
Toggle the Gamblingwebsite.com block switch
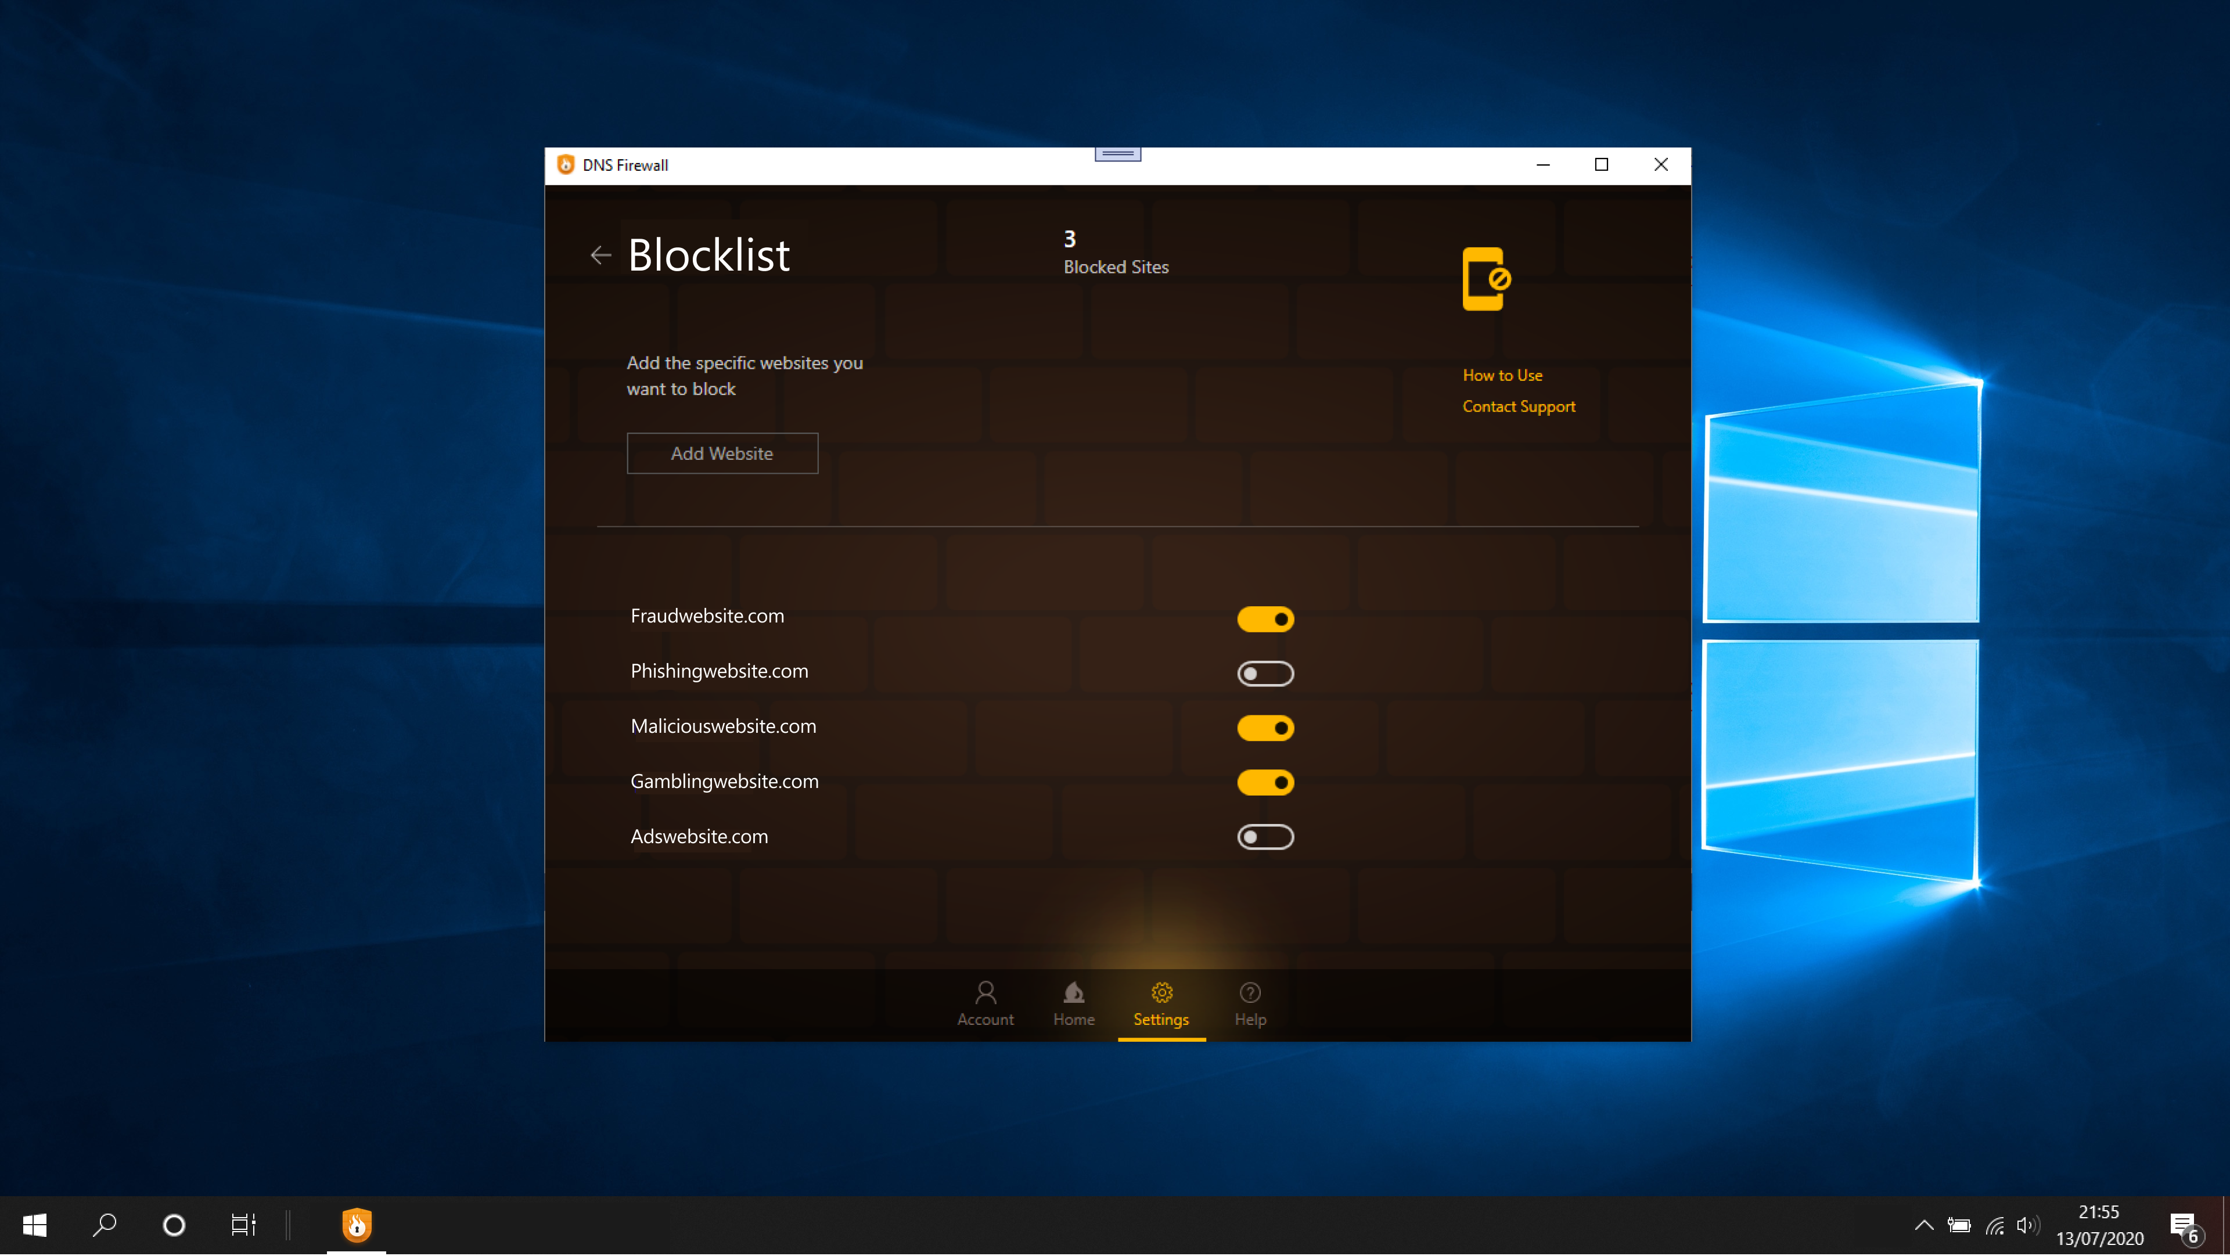pyautogui.click(x=1265, y=781)
